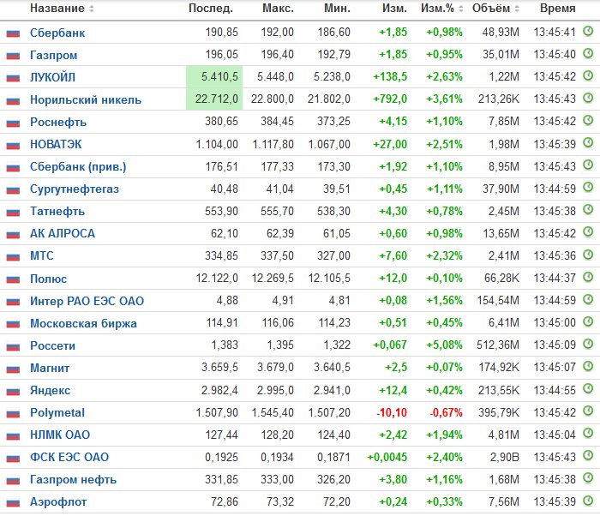Open the Интер РАО ЕЭС ОАО link
Image resolution: width=600 pixels, height=516 pixels.
(87, 301)
